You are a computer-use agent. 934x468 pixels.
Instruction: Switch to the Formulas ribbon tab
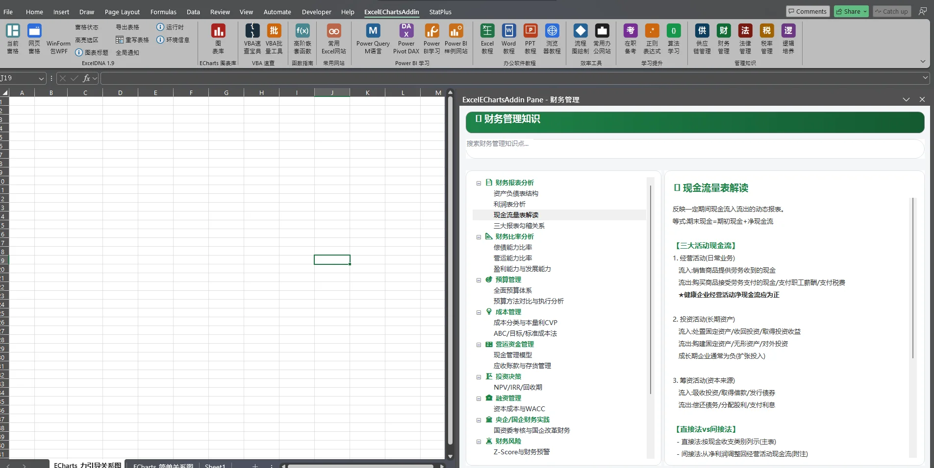pos(163,12)
